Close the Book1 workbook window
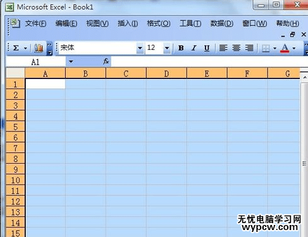The width and height of the screenshot is (308, 237). pyautogui.click(x=304, y=35)
